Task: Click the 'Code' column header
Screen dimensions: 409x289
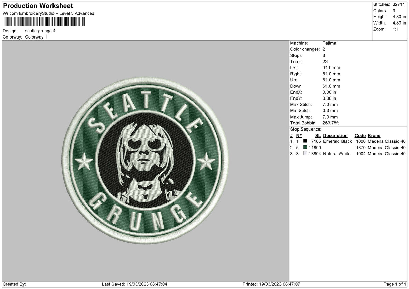Action: pos(360,135)
